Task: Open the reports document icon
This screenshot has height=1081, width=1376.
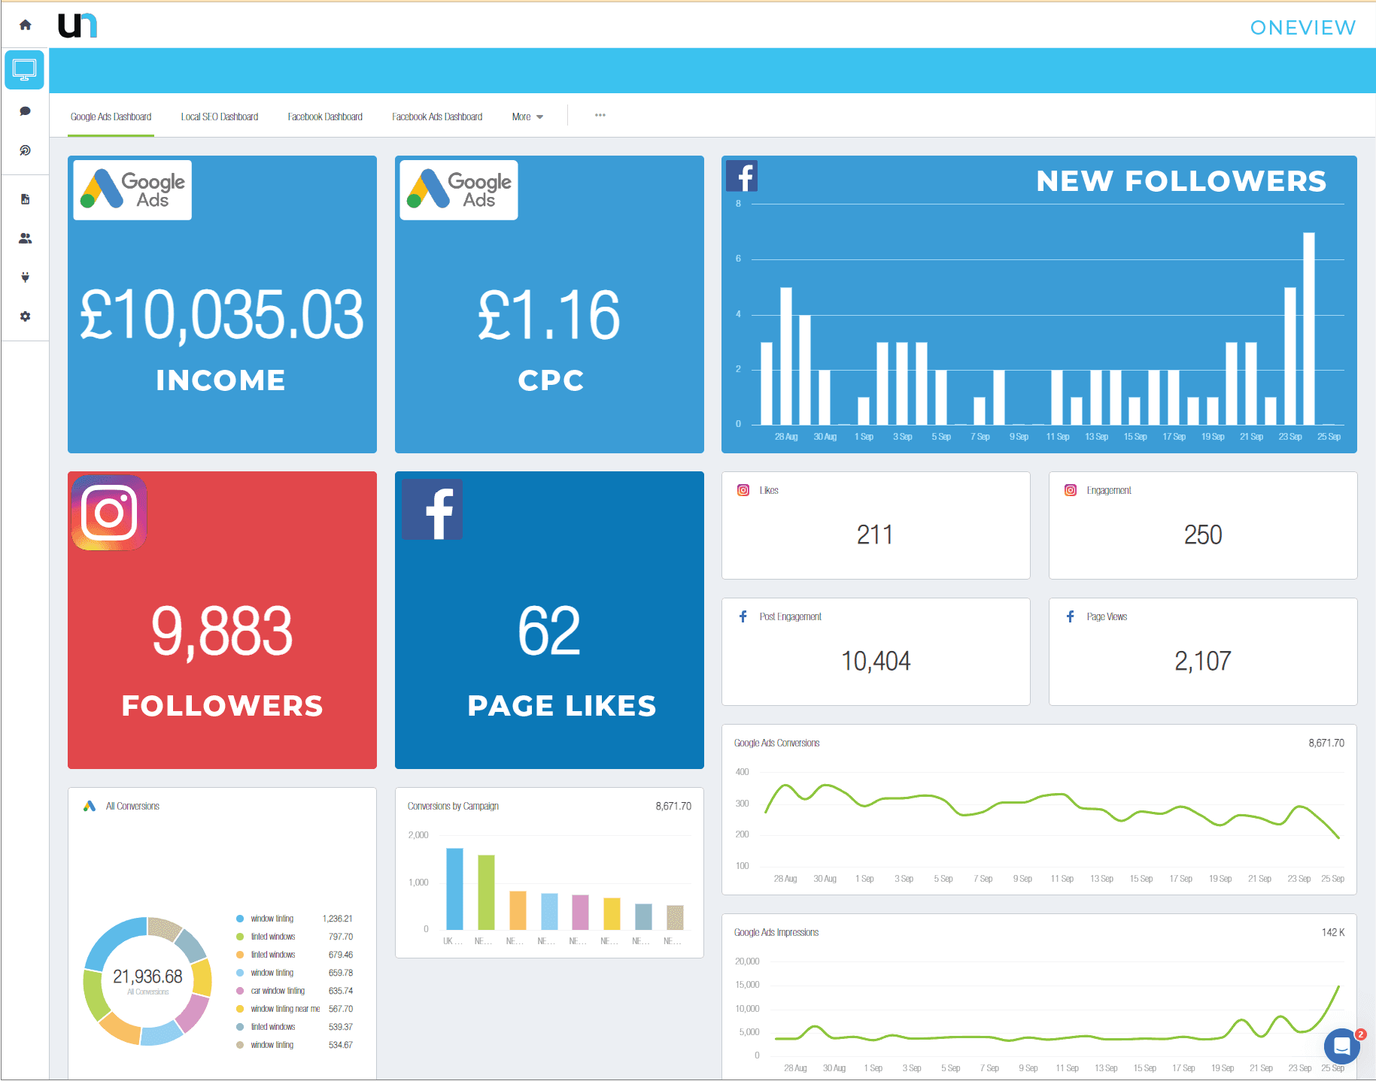Action: click(25, 199)
